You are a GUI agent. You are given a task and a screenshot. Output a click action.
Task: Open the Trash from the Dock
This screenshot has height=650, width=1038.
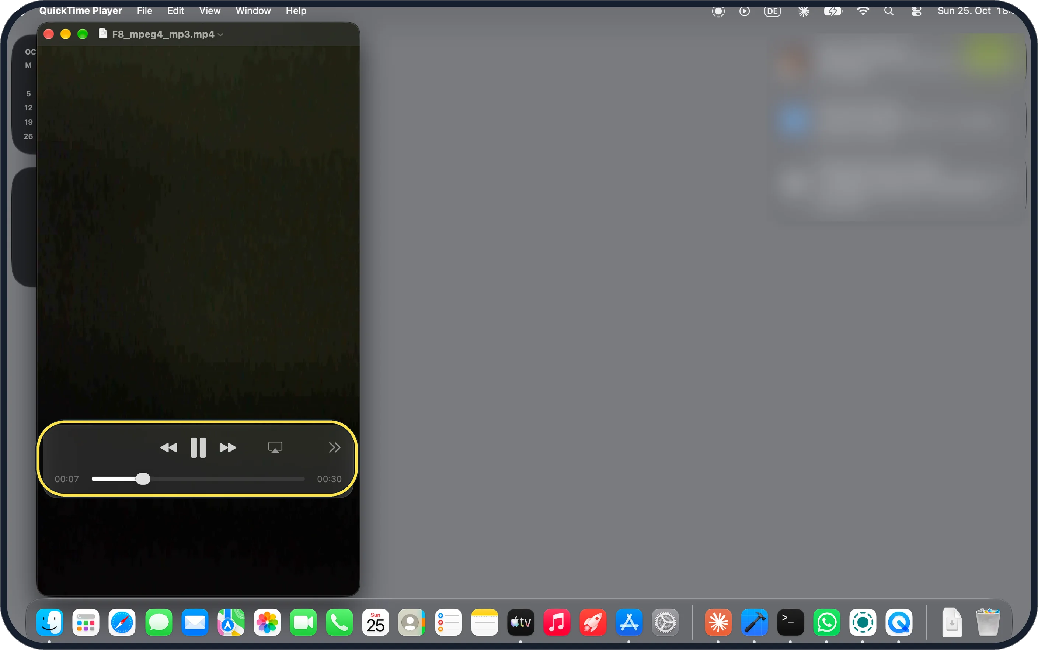988,622
